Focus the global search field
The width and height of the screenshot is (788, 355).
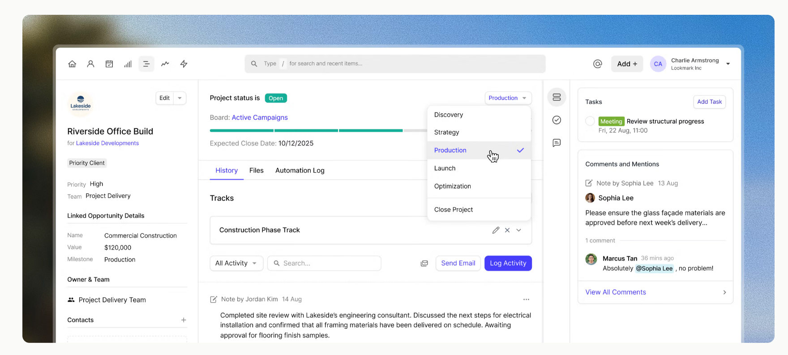[395, 64]
